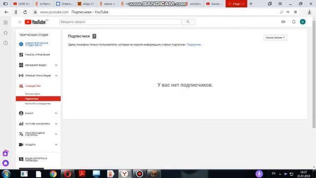This screenshot has width=316, height=178.
Task: Open the create video camera icon
Action: coord(283,22)
